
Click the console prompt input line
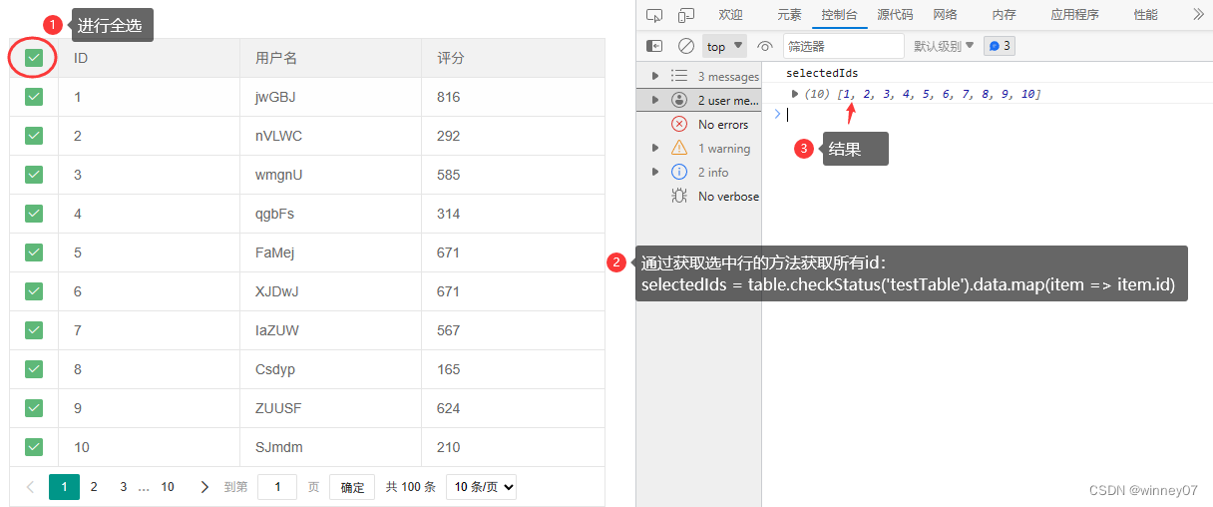point(993,114)
